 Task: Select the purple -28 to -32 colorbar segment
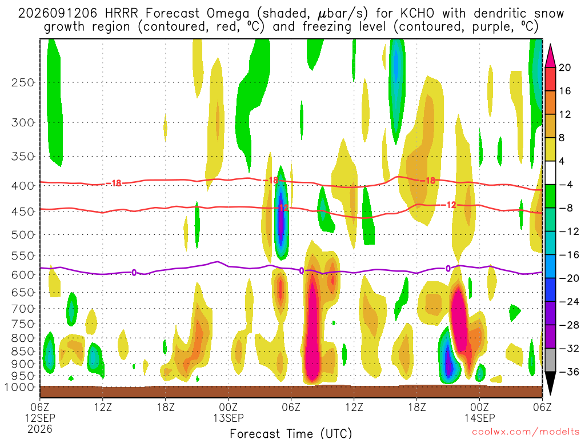(x=550, y=336)
